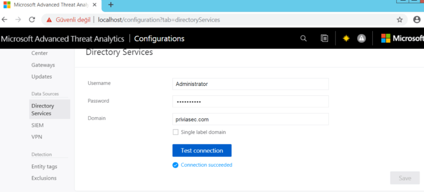Click the ATA search magnifier icon
Screen dimensions: 424x192
click(x=304, y=38)
